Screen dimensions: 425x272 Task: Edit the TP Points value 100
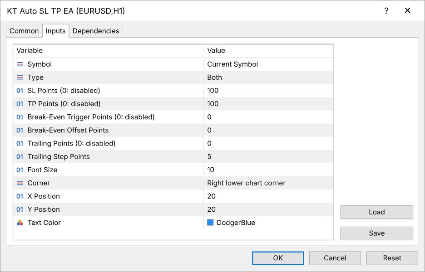269,104
